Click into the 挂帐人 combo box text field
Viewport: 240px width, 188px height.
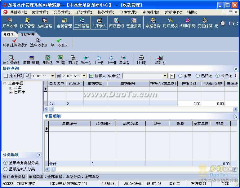coord(143,76)
